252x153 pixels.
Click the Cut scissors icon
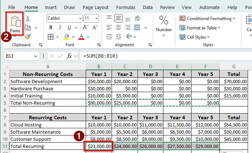(x=28, y=18)
